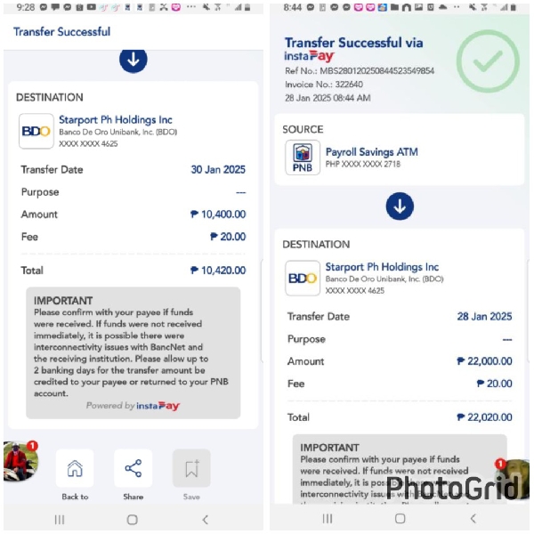Screen dimensions: 534x534
Task: Open the chat head with red jacket photo
Action: (x=20, y=461)
